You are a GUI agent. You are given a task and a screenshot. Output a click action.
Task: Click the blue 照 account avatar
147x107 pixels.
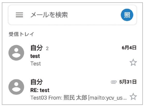pyautogui.click(x=127, y=15)
